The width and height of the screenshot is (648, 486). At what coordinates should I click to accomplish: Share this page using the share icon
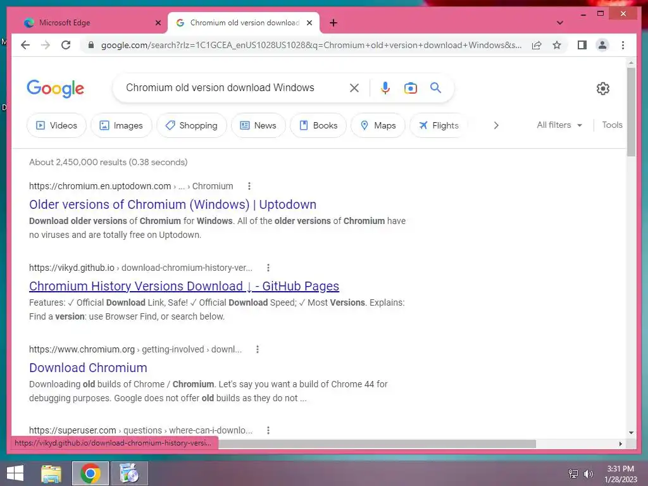pos(537,45)
